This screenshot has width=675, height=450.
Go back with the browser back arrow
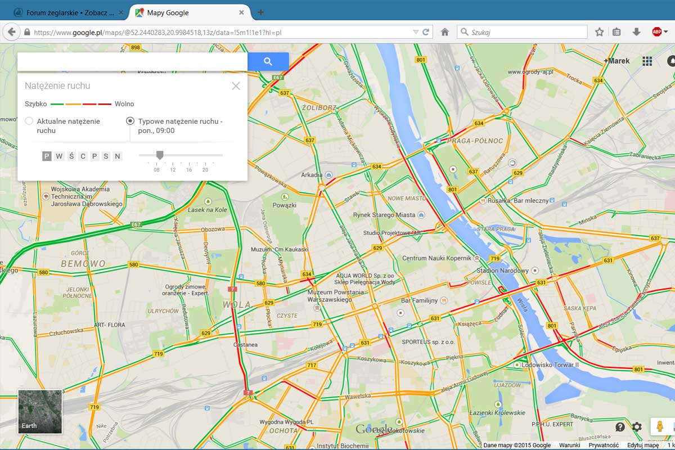(x=11, y=32)
